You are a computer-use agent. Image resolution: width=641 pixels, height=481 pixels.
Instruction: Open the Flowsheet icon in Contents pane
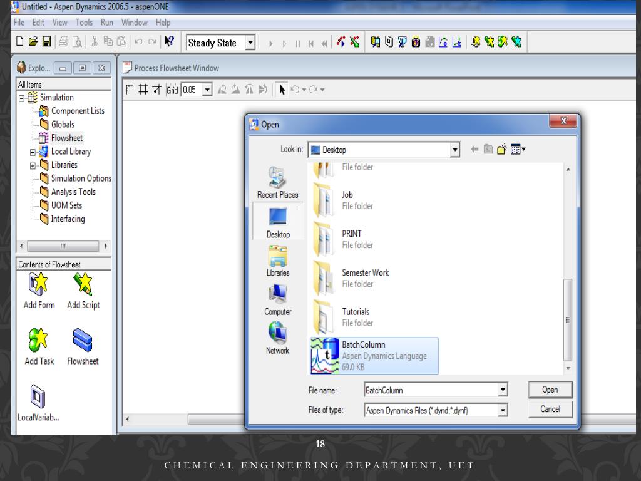[83, 347]
